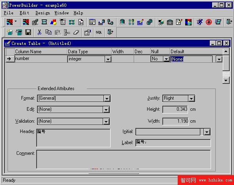The width and height of the screenshot is (234, 185).
Task: Open the Library painter building icon
Action: click(x=170, y=22)
